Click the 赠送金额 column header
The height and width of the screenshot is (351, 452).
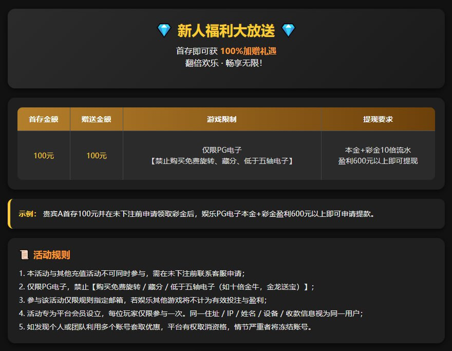[97, 119]
